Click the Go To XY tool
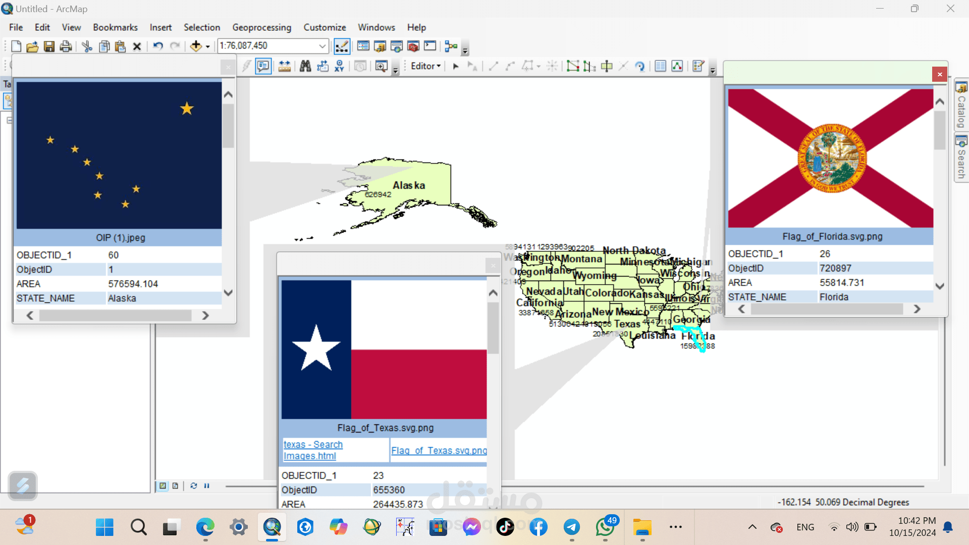The image size is (969, 545). click(x=339, y=66)
